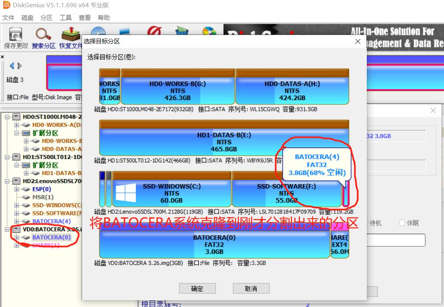Collapse 扩展分区 under HD1
444x307 pixels.
tap(16, 165)
